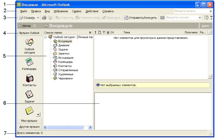This screenshot has width=215, height=138.
Task: Switch to Мои ярлыки group
Action: coord(29,121)
